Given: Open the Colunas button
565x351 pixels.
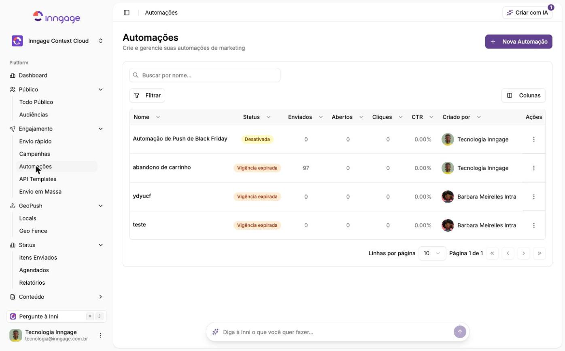Looking at the screenshot, I should [523, 95].
